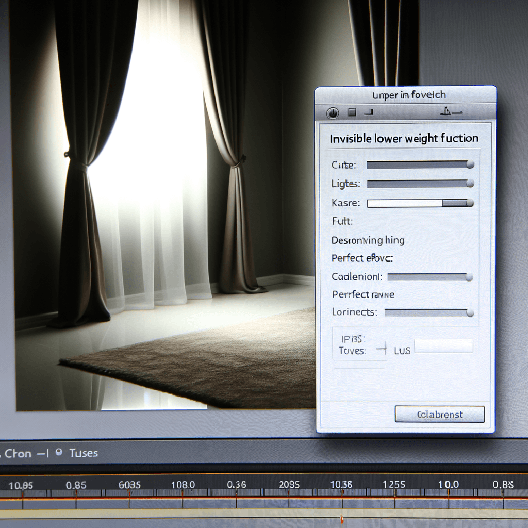
Task: Adjust the Cadlenionl slider
Action: 430,277
